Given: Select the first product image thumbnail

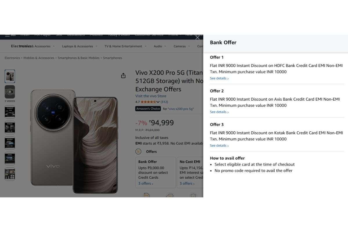Looking at the screenshot, I should pos(10,76).
